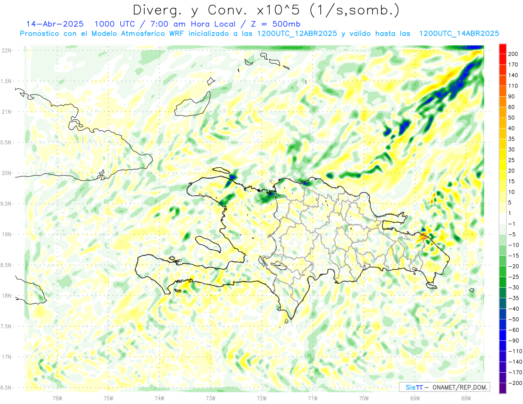Click the '-1' color scale value
Viewport: 523px width, 404px height.
[x=512, y=224]
